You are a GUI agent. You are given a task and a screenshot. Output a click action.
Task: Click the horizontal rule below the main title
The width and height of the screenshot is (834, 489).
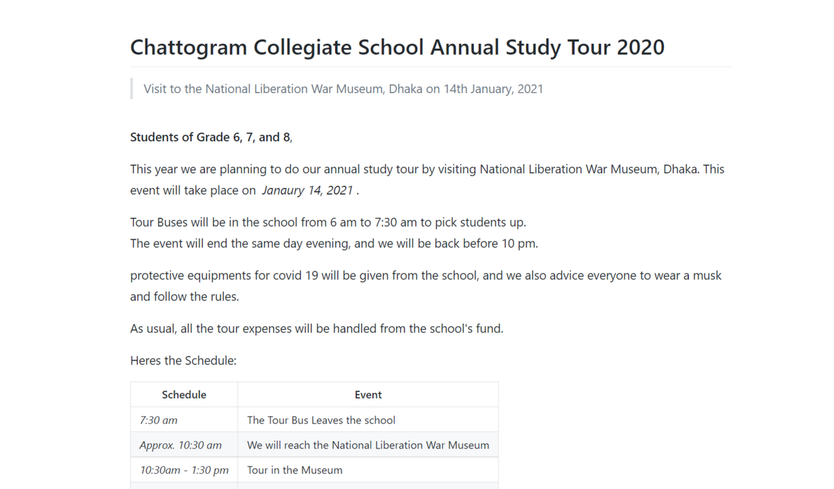pyautogui.click(x=431, y=67)
